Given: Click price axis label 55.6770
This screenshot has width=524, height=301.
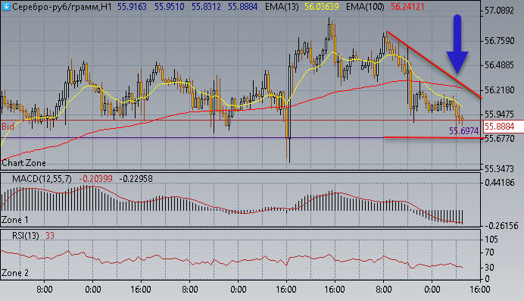Looking at the screenshot, I should coord(499,139).
